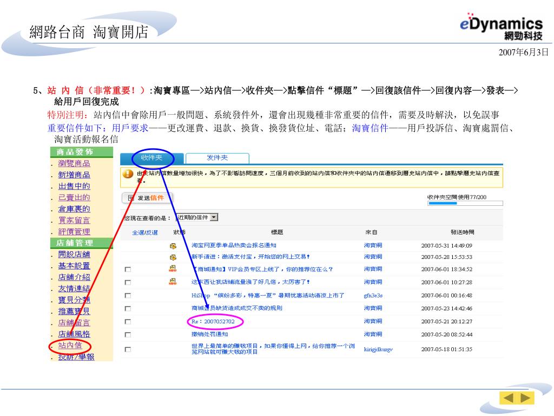Click sender 淘寶網 of 撤销处罚通知 row
The width and height of the screenshot is (554, 416).
373,334
